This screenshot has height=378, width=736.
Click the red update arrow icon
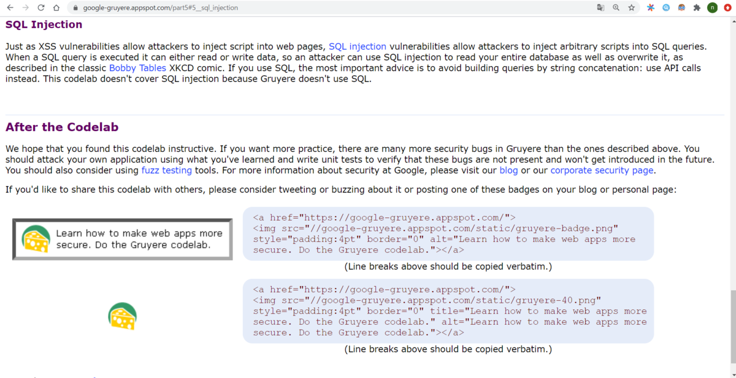[x=727, y=8]
